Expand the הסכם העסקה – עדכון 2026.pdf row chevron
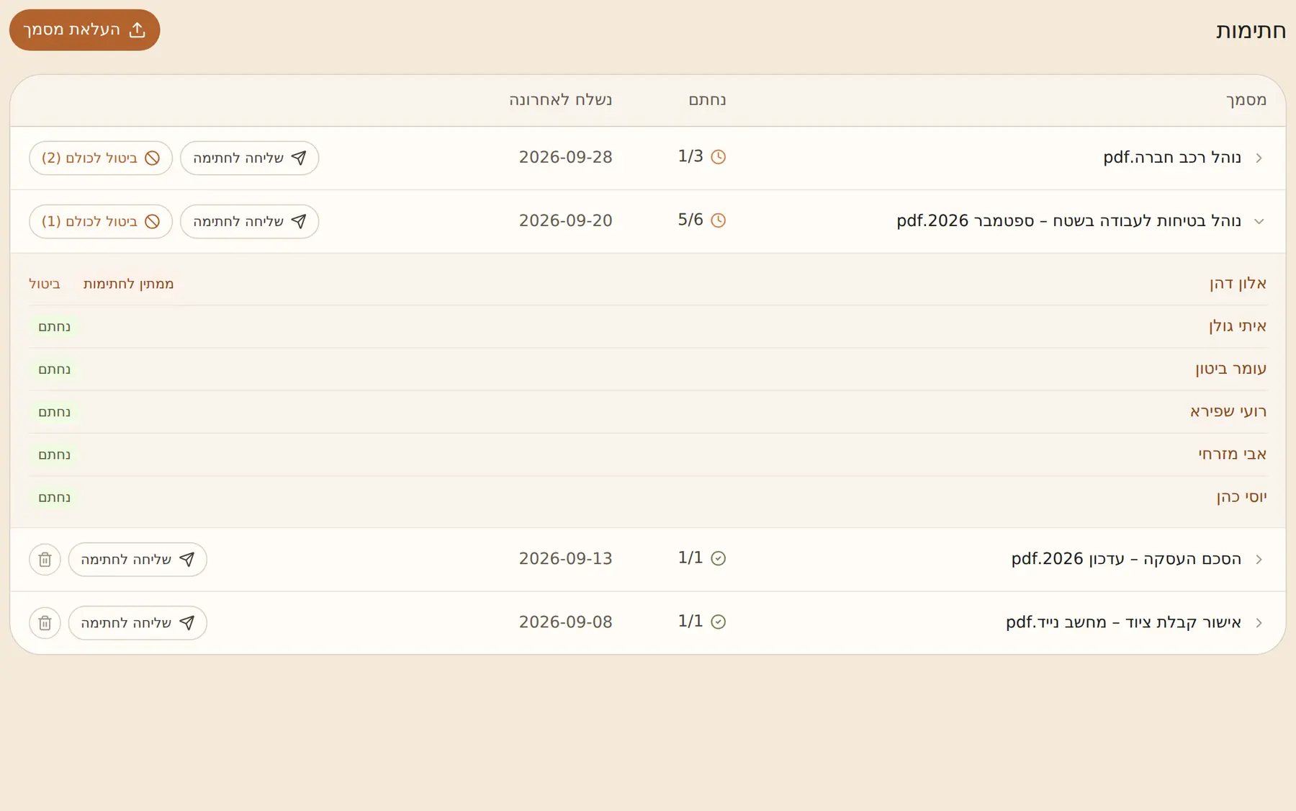This screenshot has width=1296, height=811. 1259,560
